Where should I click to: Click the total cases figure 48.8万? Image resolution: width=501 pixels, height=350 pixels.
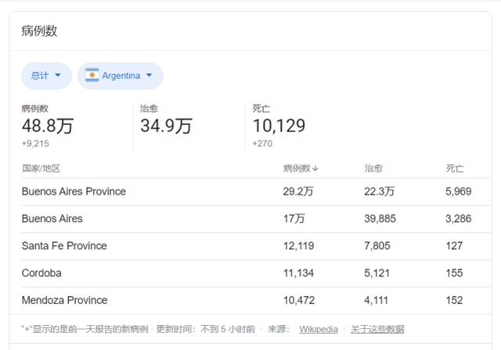pyautogui.click(x=47, y=126)
